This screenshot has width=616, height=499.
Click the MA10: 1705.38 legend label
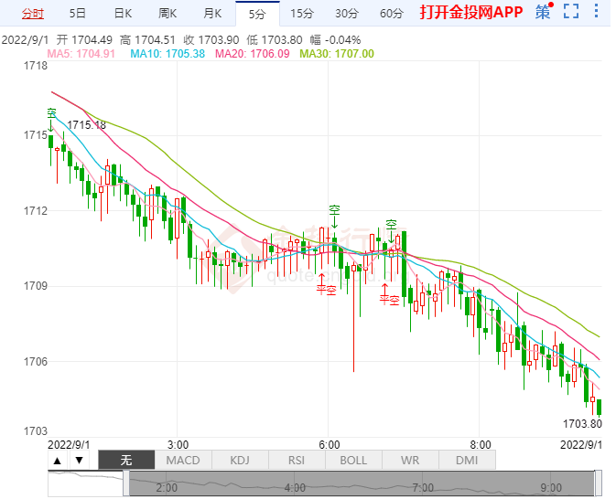click(168, 54)
